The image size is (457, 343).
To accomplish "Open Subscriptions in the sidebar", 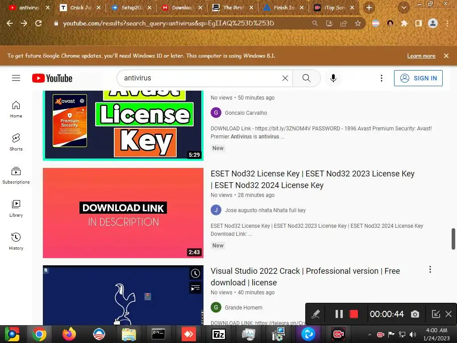I will coord(16,175).
